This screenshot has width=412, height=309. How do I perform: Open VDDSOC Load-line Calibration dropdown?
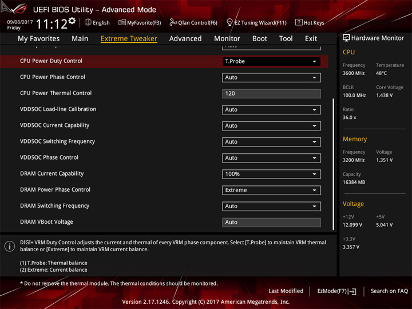click(271, 109)
